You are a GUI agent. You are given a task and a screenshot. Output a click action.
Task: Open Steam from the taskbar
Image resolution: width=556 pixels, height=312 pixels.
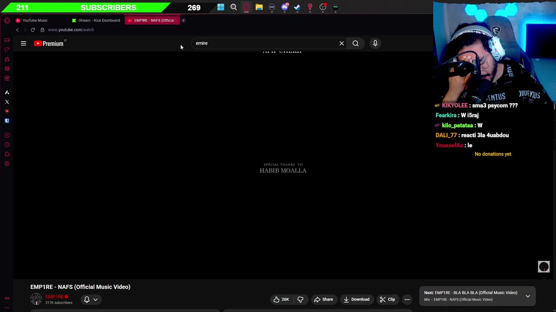[297, 7]
